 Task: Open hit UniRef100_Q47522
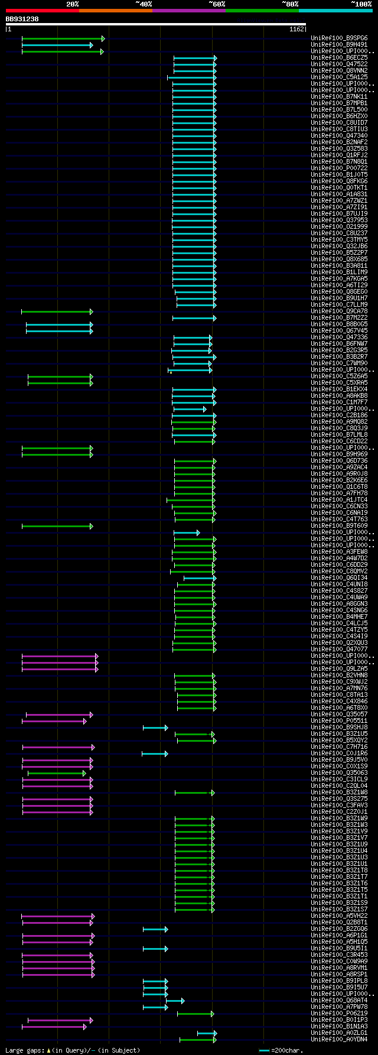click(x=339, y=64)
